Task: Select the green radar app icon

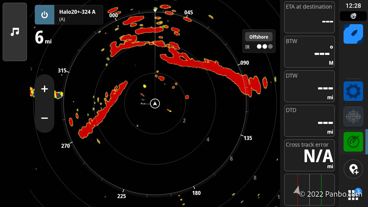Action: click(353, 141)
